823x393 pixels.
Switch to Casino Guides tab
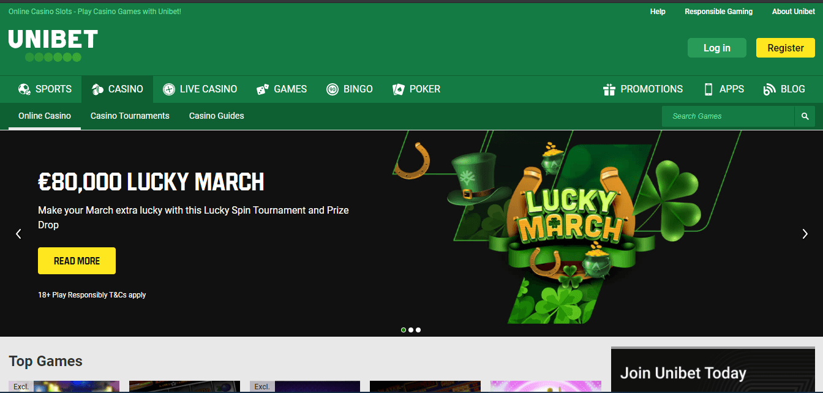coord(217,116)
